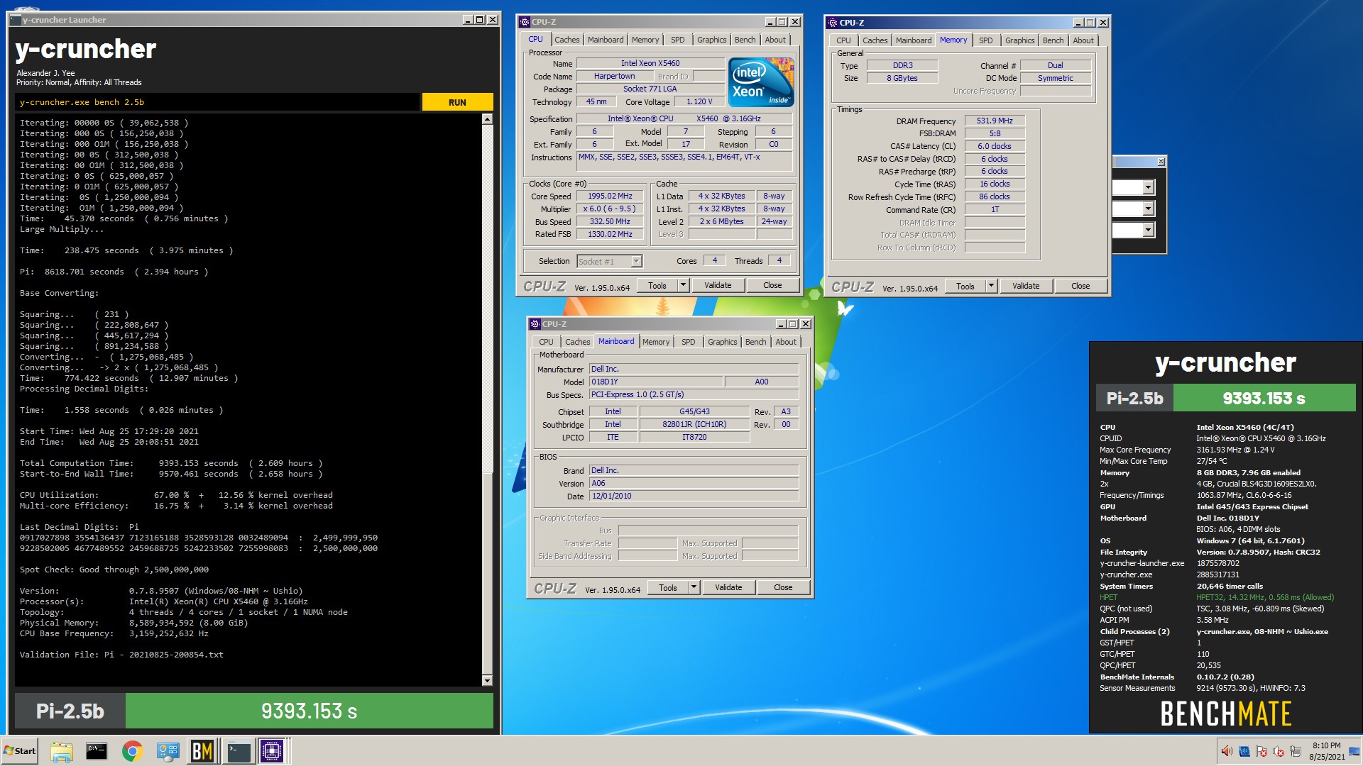Open Mainboard tab in the CPU window
This screenshot has height=766, width=1363.
(x=606, y=40)
